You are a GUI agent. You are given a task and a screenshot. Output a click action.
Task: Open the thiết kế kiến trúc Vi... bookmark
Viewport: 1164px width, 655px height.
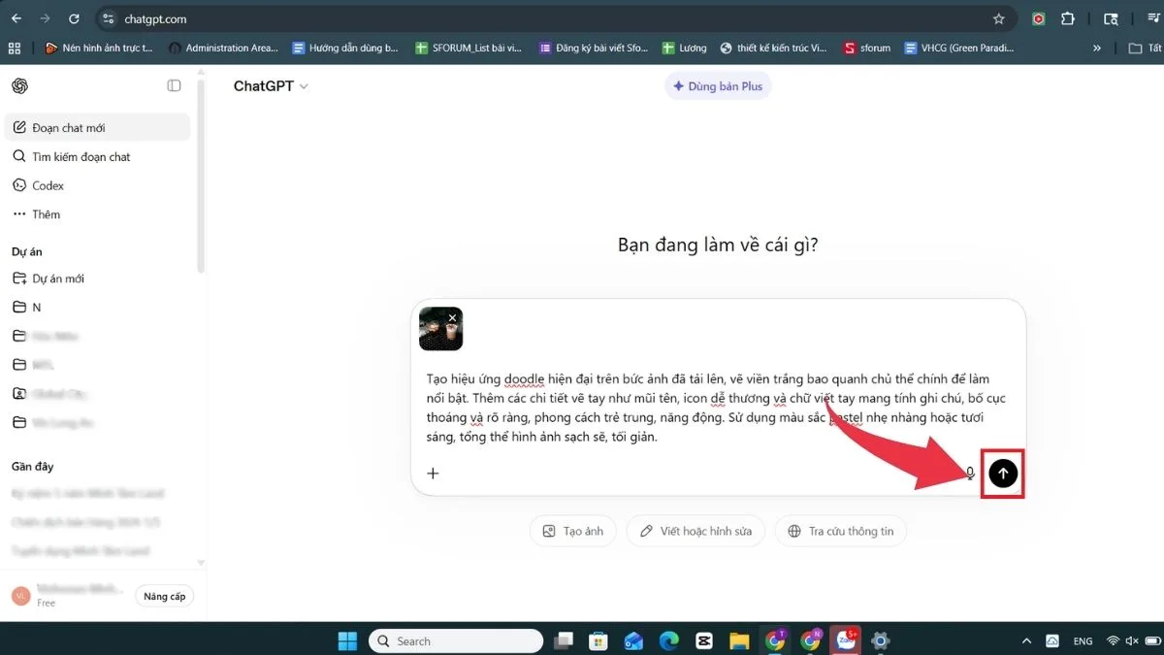tap(774, 48)
